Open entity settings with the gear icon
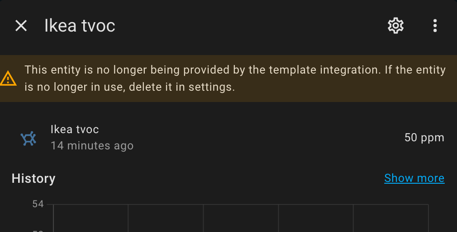 tap(395, 26)
